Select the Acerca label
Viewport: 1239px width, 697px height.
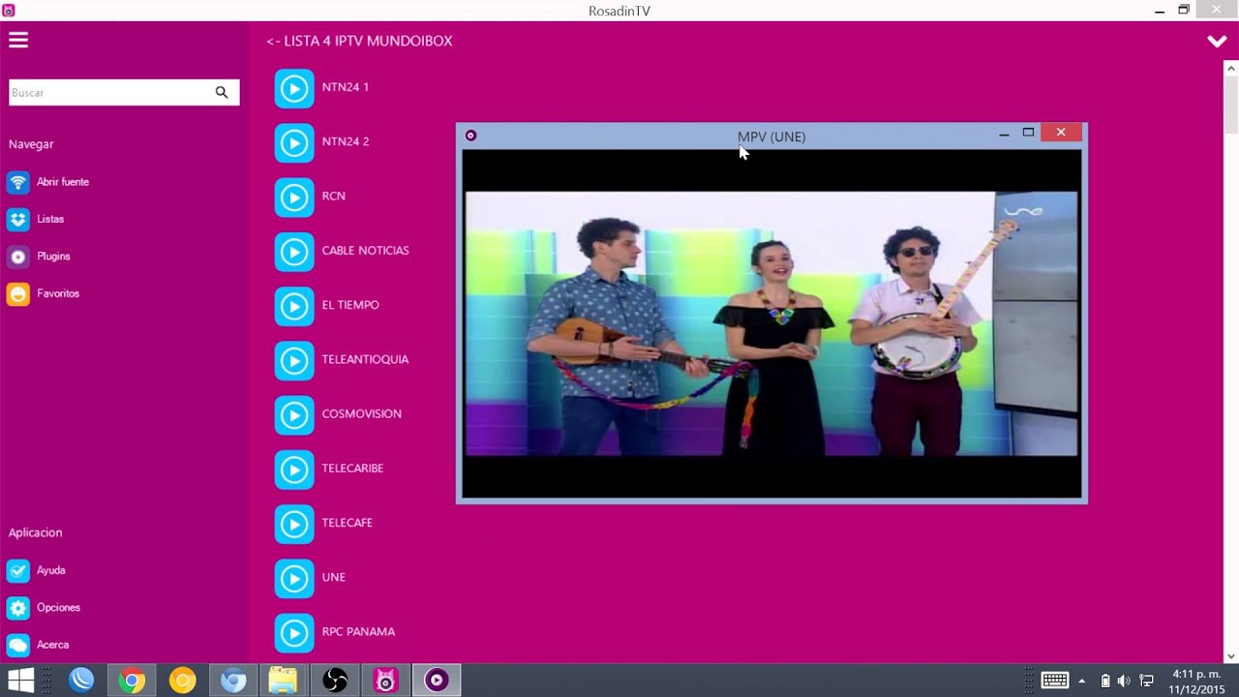coord(52,645)
